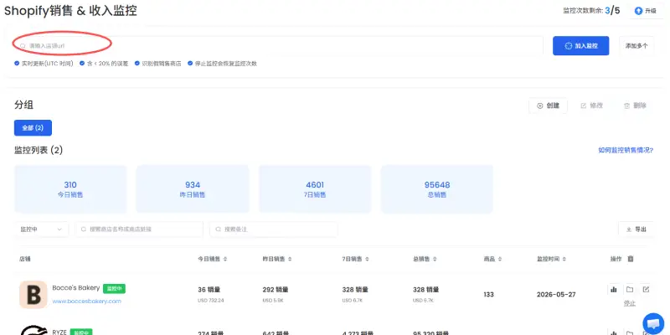Click the 2026-05-27 monitoring date cell

[x=556, y=295]
